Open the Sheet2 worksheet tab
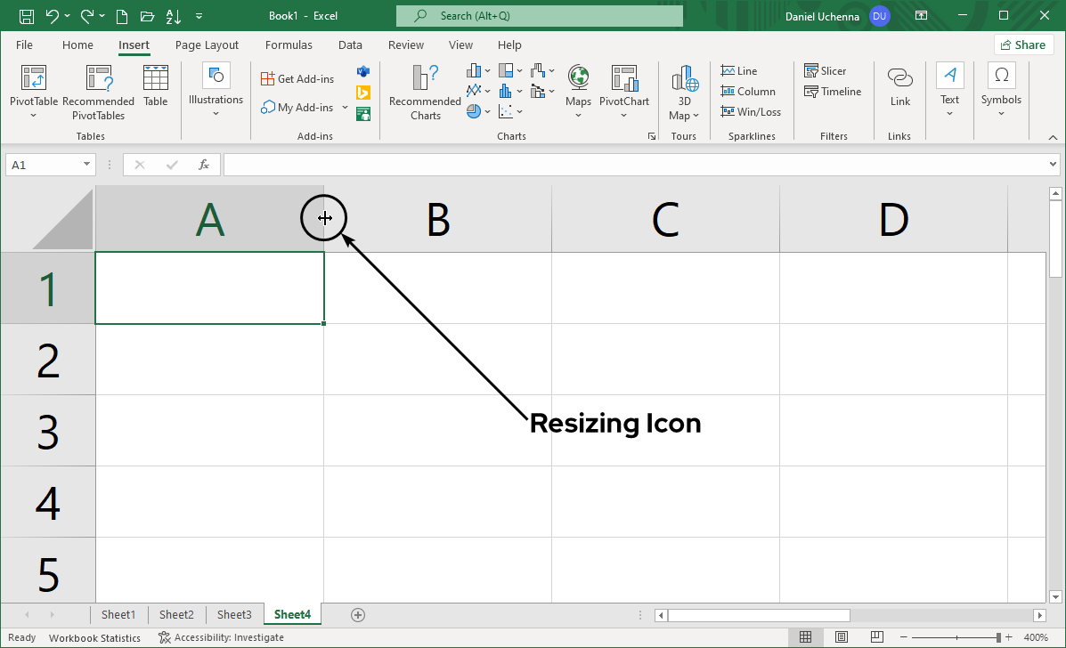The image size is (1066, 648). 175,614
